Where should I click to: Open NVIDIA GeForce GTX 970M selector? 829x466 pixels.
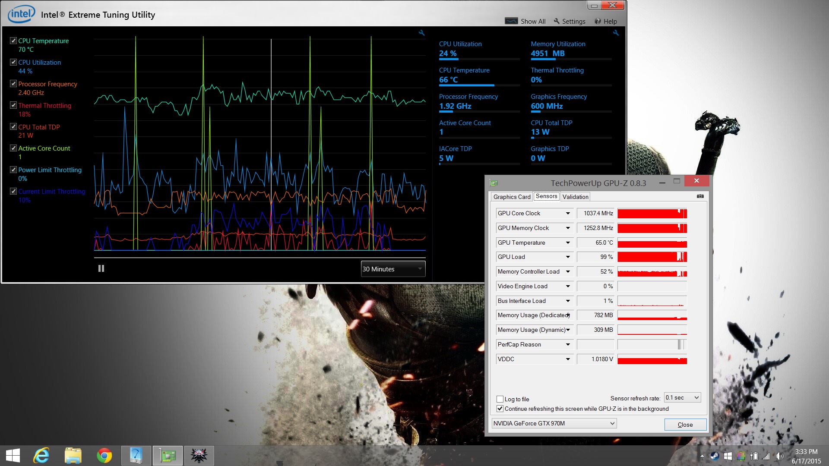[x=554, y=423]
